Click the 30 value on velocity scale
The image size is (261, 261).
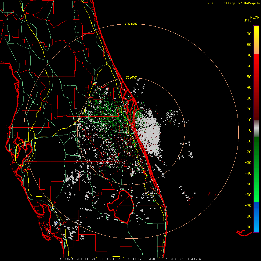[249, 98]
